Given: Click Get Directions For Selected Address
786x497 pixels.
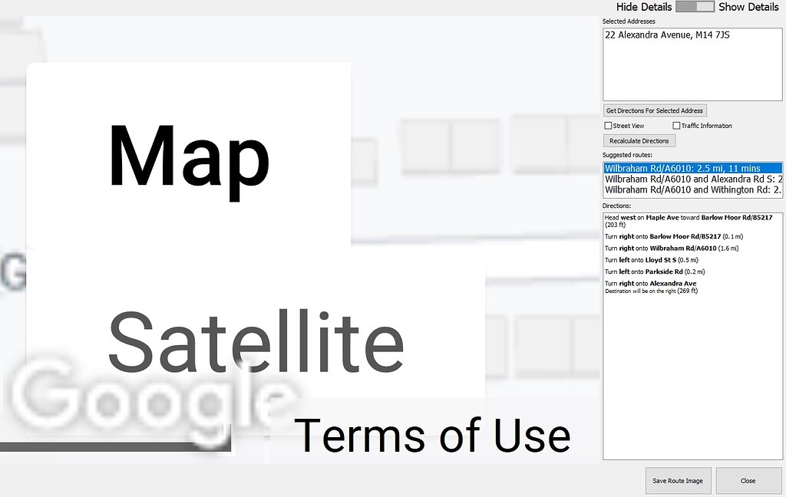Looking at the screenshot, I should [x=654, y=110].
